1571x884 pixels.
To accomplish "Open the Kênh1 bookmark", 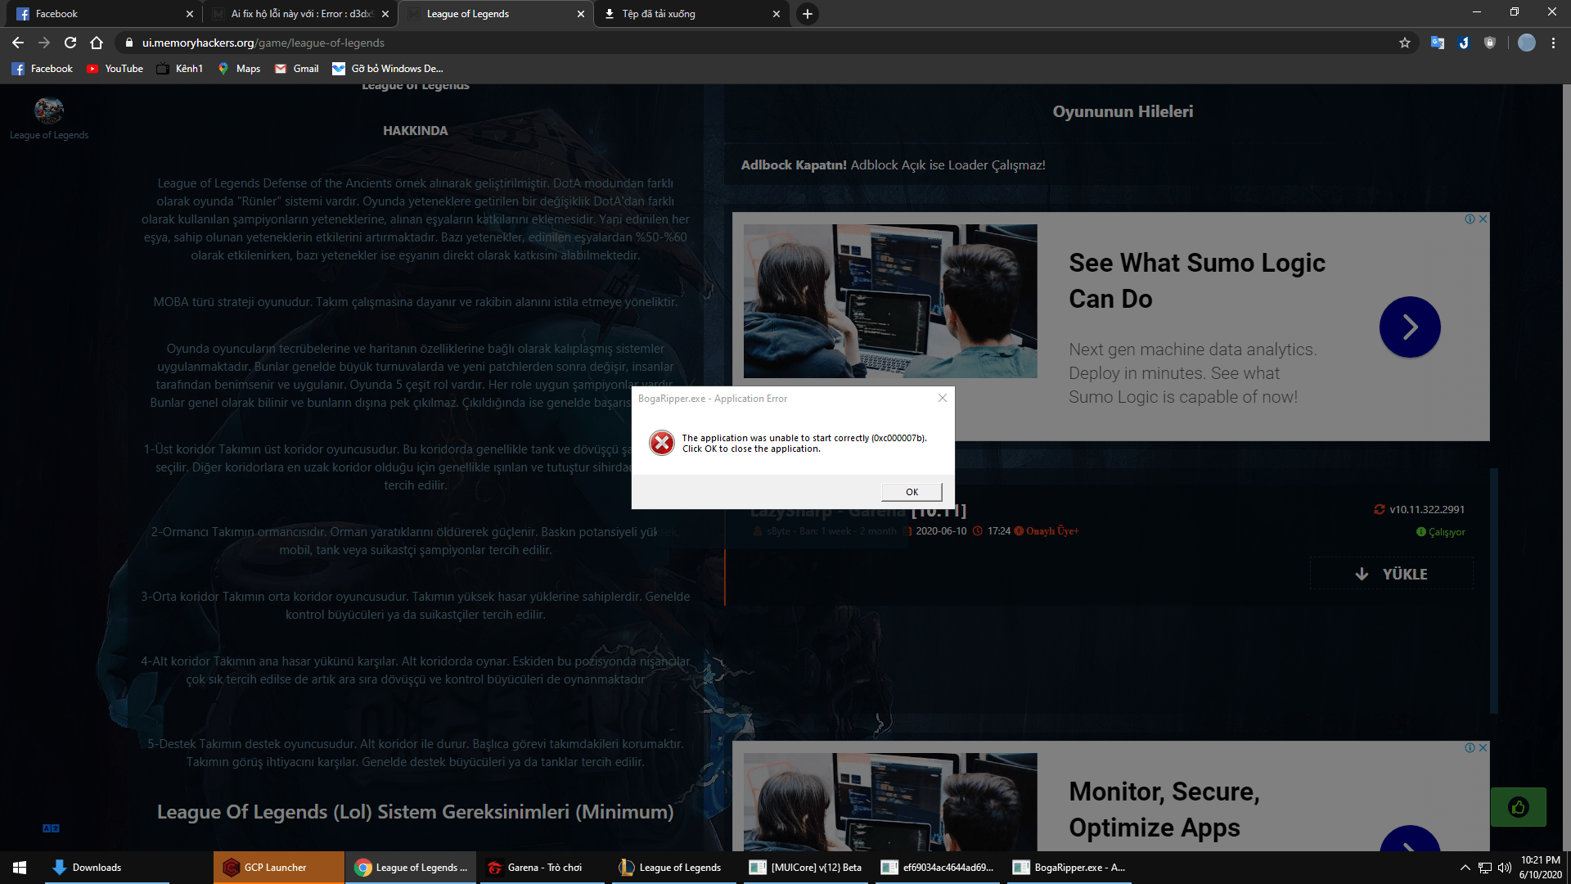I will pyautogui.click(x=179, y=69).
